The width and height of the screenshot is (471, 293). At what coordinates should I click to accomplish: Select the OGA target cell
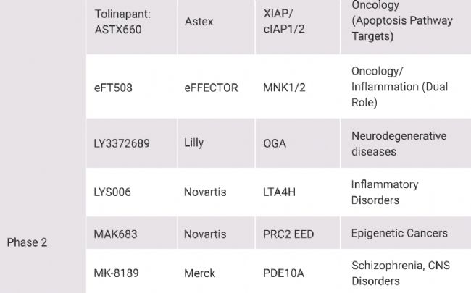coord(297,143)
